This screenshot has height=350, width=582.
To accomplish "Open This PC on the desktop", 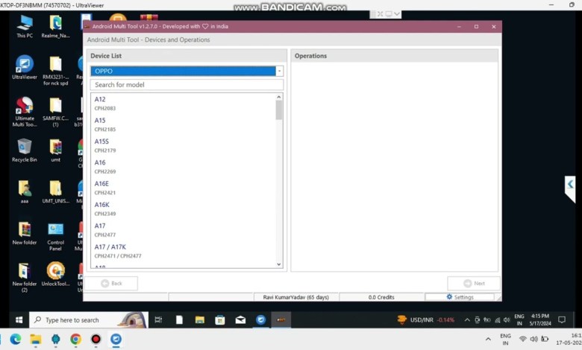I will coord(24,25).
